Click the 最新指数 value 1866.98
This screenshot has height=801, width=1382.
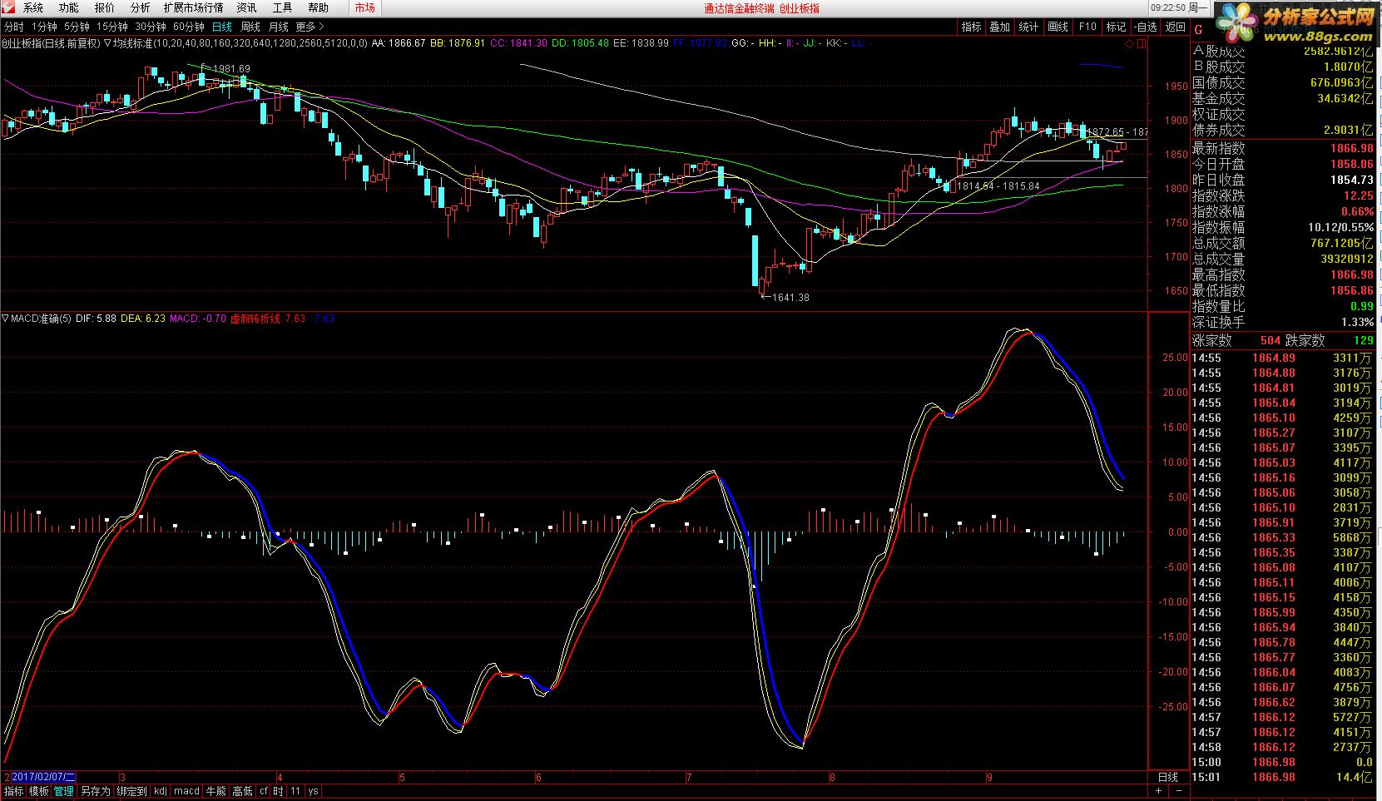(x=1351, y=149)
